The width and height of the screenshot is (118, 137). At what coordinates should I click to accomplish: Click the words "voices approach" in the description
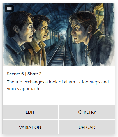point(23,89)
